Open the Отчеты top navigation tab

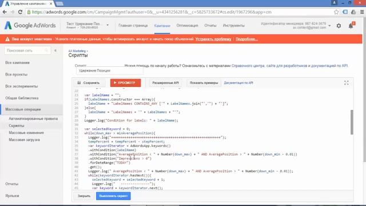point(210,25)
